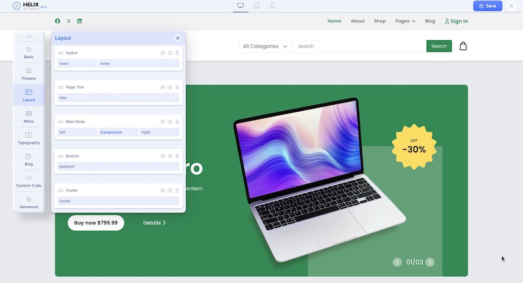This screenshot has height=283, width=523.
Task: Go to the Home menu item
Action: coord(334,21)
